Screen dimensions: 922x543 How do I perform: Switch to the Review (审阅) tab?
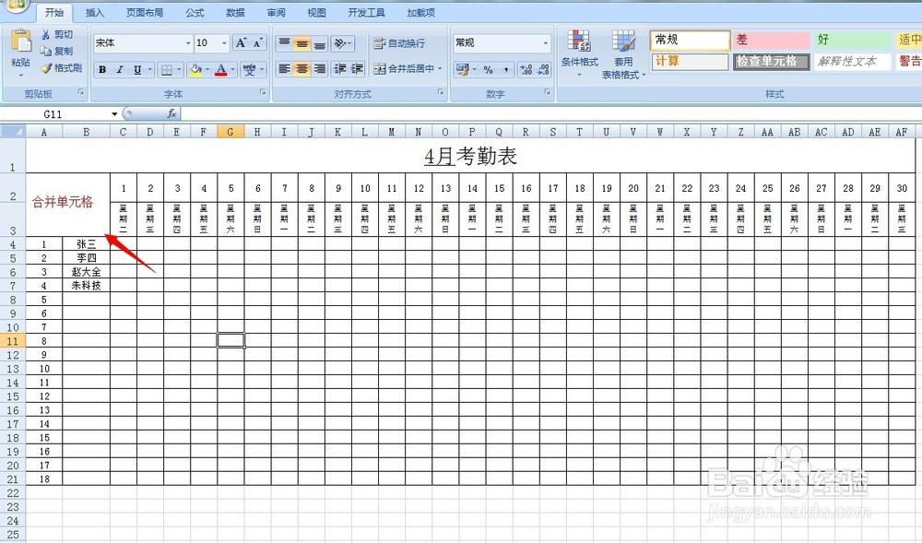click(276, 12)
